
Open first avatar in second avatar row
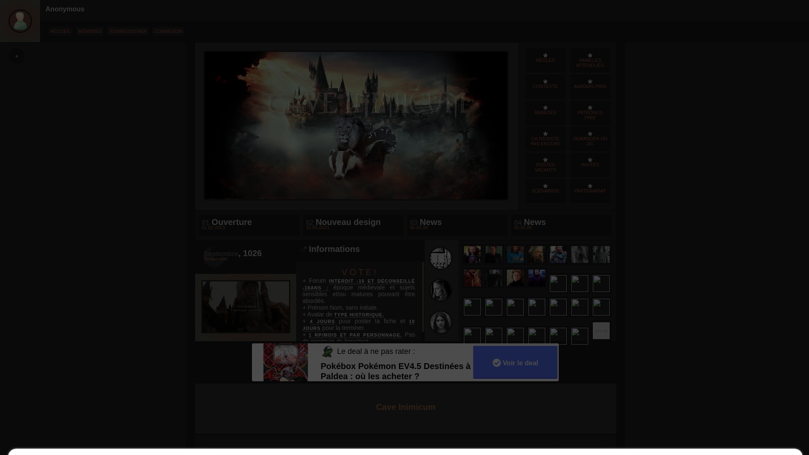pyautogui.click(x=472, y=278)
